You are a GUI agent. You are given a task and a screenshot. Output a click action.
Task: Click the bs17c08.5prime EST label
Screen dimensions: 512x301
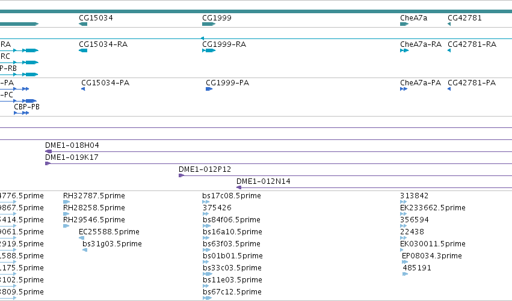tap(232, 196)
